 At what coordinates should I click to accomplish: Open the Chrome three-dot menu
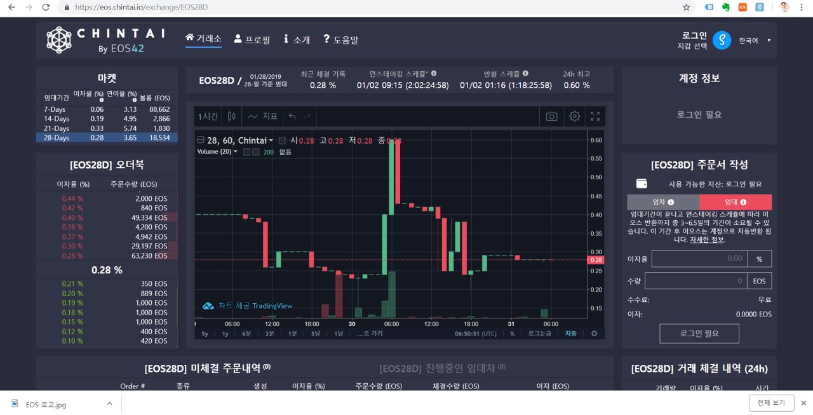pos(803,8)
